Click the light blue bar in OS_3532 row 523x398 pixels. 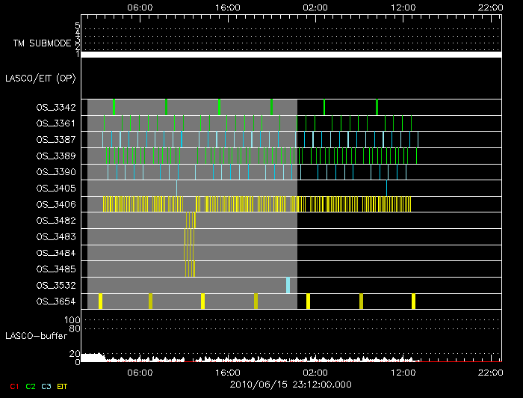pos(288,285)
